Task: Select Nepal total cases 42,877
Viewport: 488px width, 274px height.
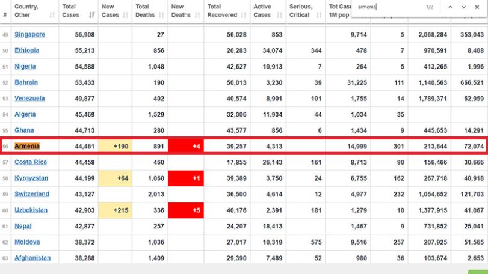Action: [85, 226]
